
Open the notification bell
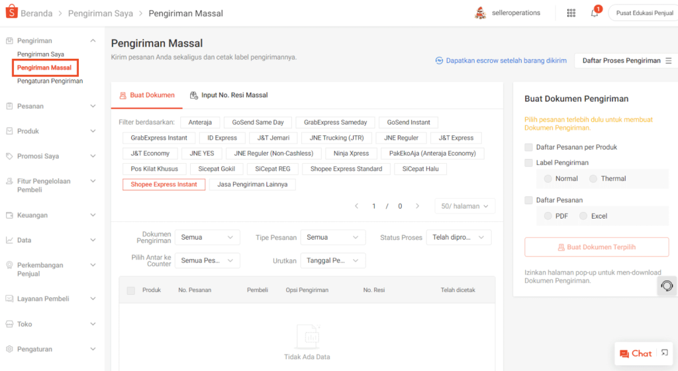595,13
